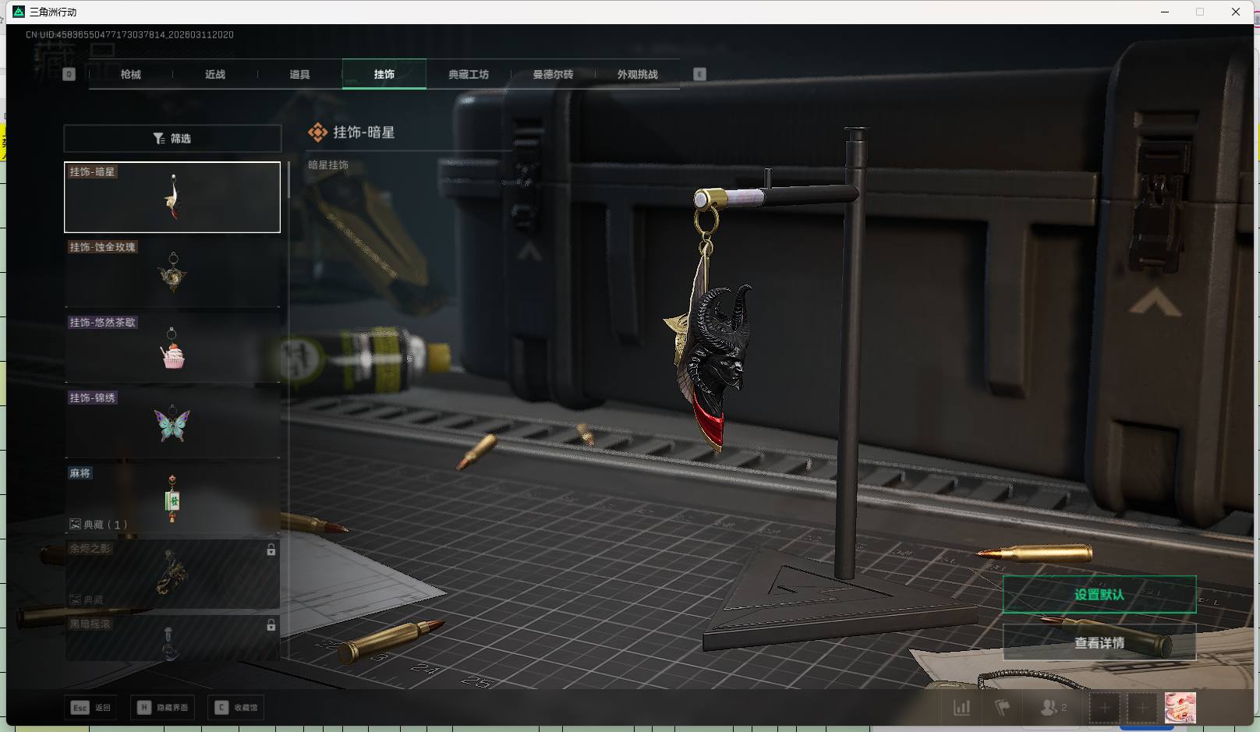
Task: Click the 查看详情 button
Action: (1099, 643)
